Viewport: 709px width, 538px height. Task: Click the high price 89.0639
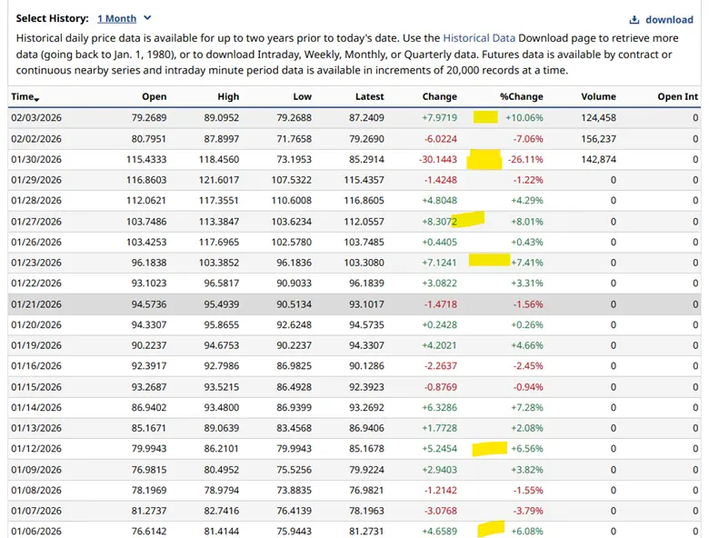pos(222,428)
